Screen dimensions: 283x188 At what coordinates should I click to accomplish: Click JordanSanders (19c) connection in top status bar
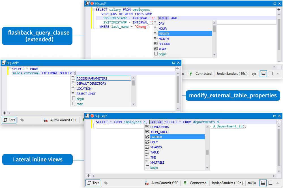point(232,74)
